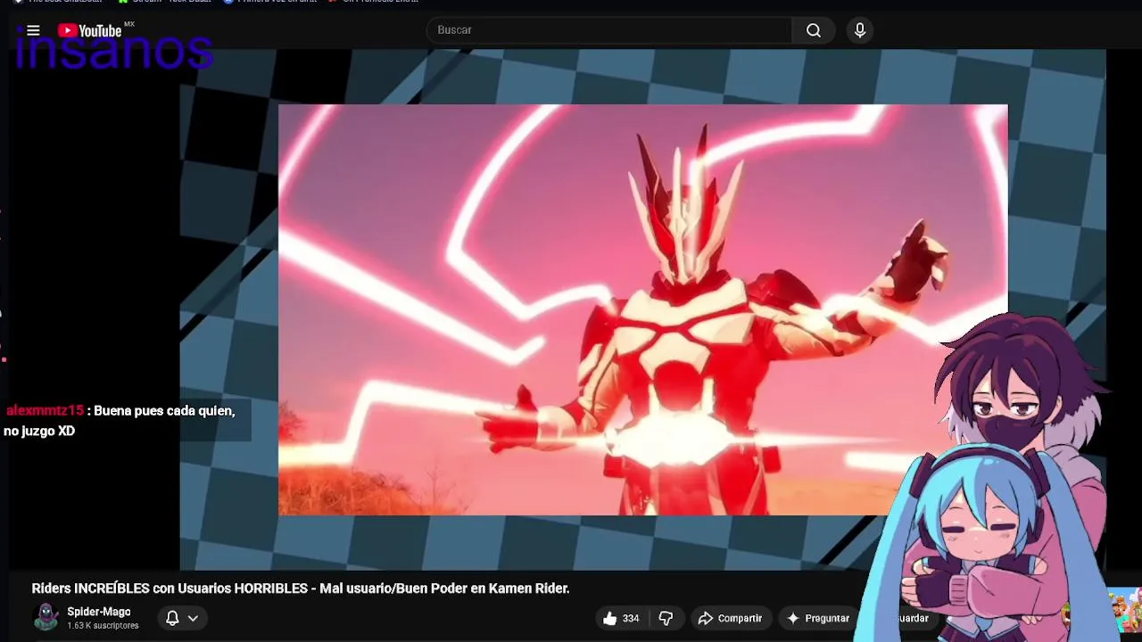Click the 1.63 K suscriptores text

103,626
